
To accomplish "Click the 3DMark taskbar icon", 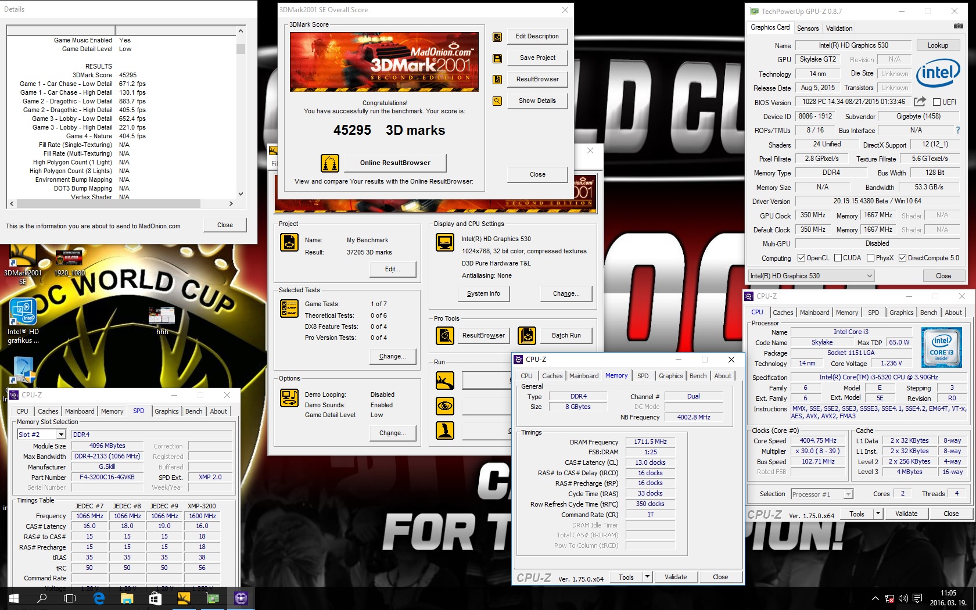I will coord(184,598).
